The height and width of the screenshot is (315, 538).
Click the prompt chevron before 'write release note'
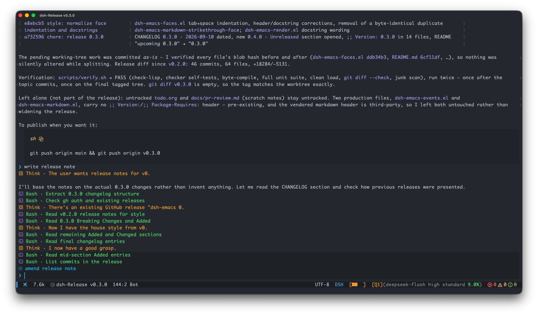tap(20, 167)
